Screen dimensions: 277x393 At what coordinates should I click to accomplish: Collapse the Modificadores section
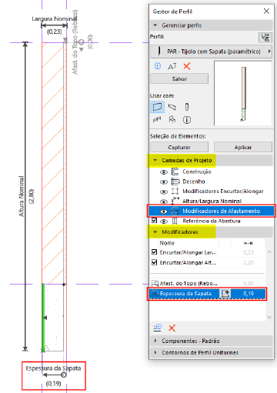155,232
